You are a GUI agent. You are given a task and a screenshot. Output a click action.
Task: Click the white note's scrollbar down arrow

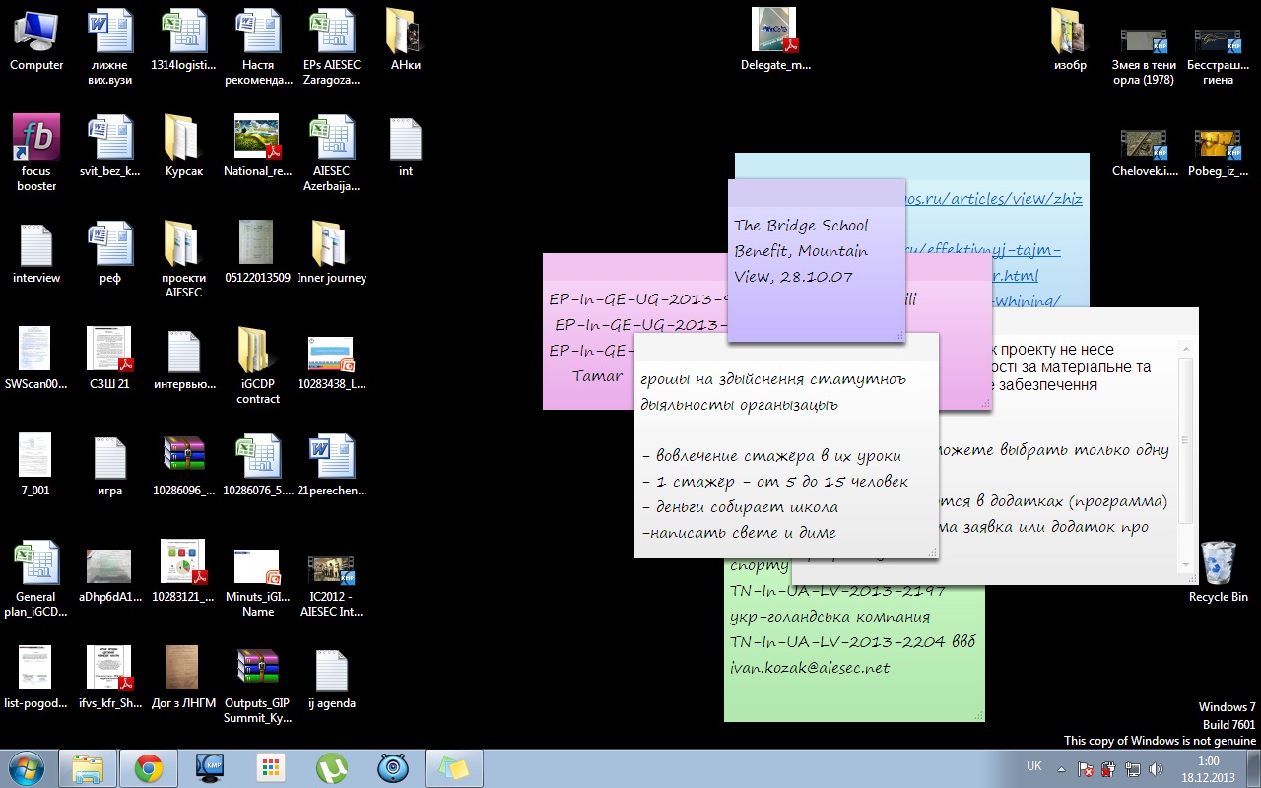pyautogui.click(x=1186, y=564)
